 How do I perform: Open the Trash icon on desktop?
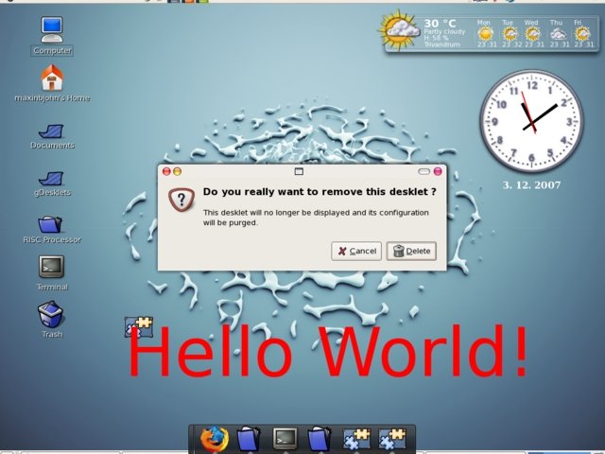51,315
